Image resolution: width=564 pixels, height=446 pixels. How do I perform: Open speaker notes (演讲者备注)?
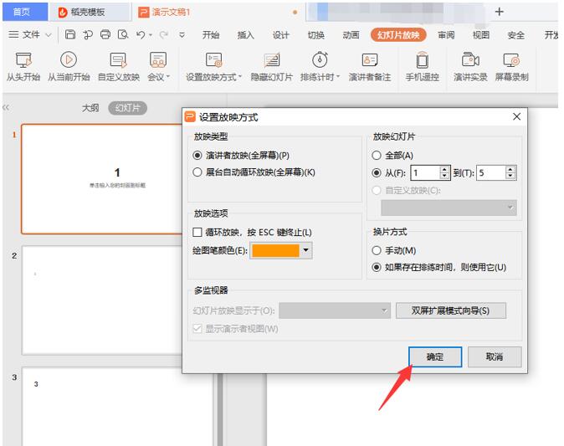(370, 67)
